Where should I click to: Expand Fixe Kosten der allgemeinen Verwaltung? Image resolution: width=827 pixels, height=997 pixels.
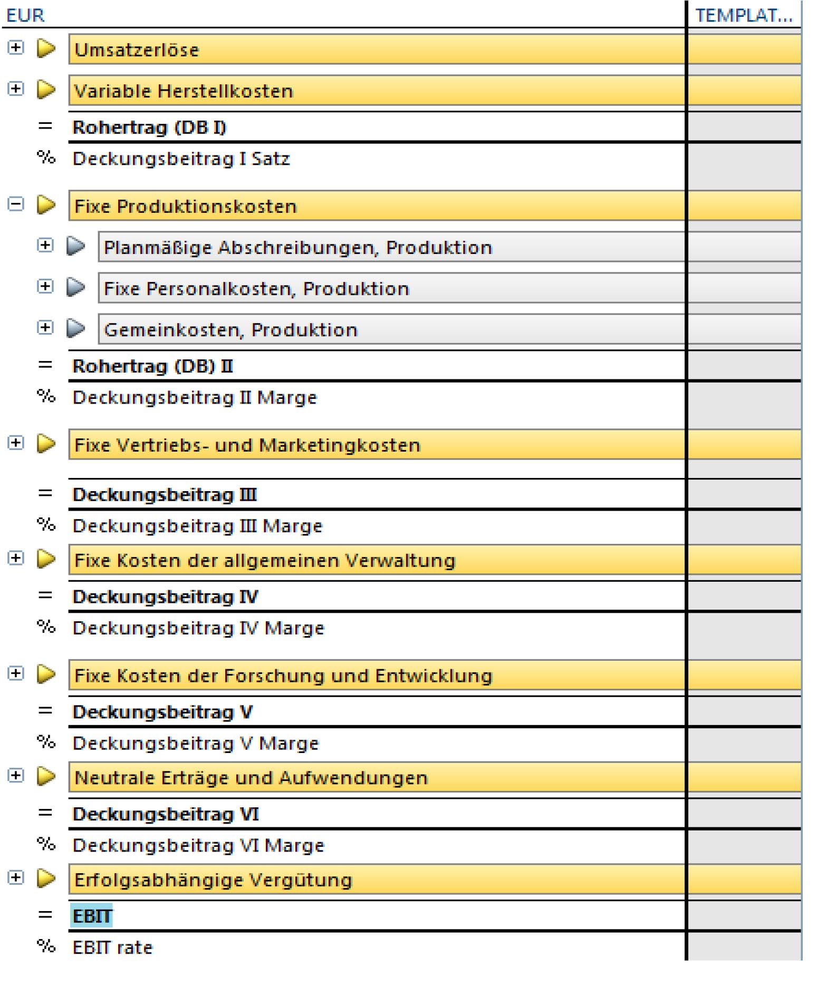(16, 559)
